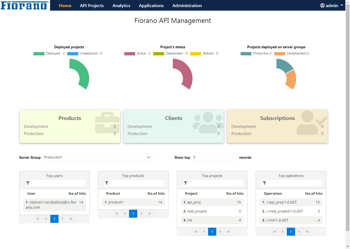Click the Top users filter field

point(56,183)
